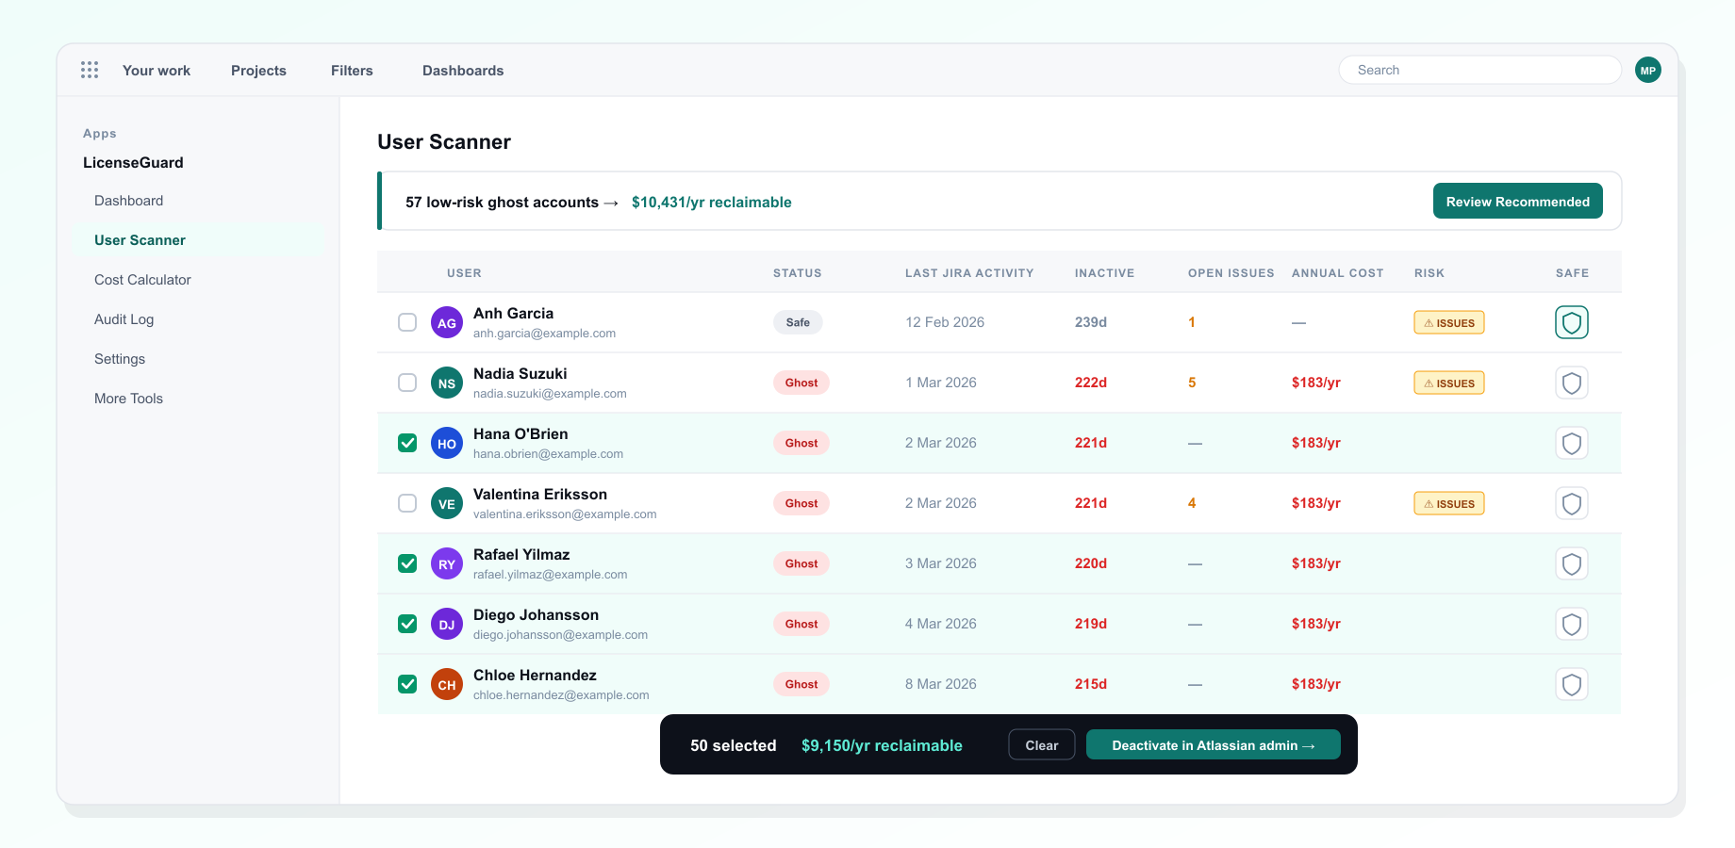Uncheck the Diego Johansson row checkbox

pyautogui.click(x=407, y=624)
